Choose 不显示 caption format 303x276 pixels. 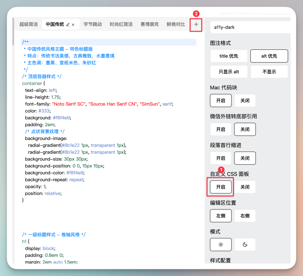click(269, 72)
